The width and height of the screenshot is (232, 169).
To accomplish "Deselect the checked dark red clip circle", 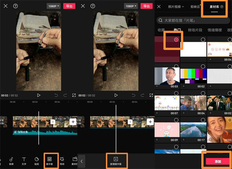I will coord(176,40).
